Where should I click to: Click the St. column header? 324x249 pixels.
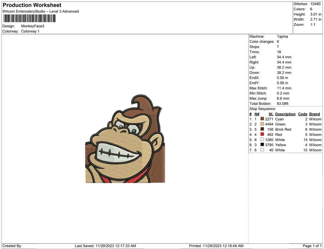click(271, 114)
